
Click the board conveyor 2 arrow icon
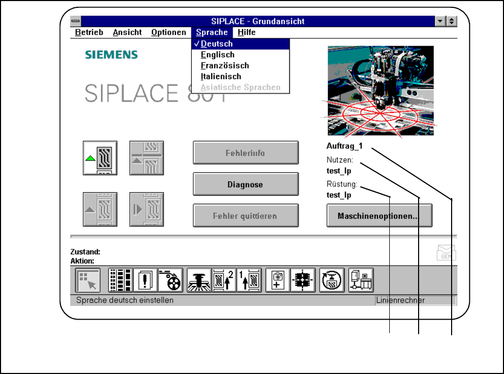pos(224,280)
